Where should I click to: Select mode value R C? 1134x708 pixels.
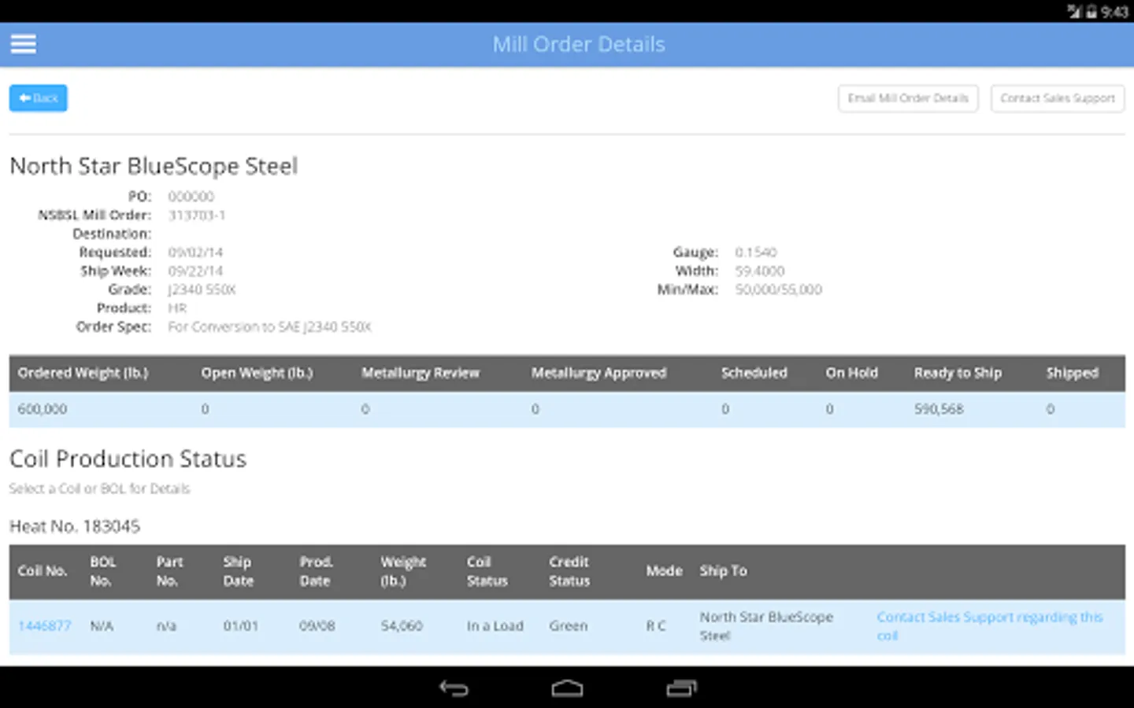point(656,626)
